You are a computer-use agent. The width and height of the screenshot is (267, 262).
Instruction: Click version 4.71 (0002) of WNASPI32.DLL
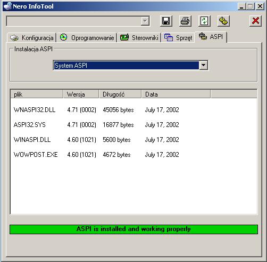pos(81,110)
